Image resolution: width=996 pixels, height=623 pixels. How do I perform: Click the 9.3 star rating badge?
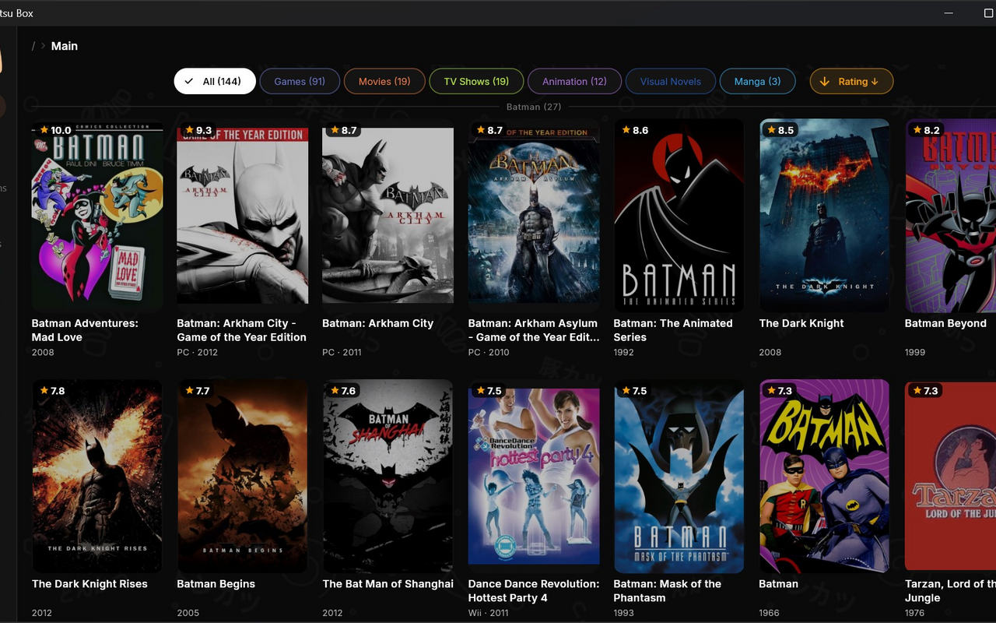(x=198, y=130)
